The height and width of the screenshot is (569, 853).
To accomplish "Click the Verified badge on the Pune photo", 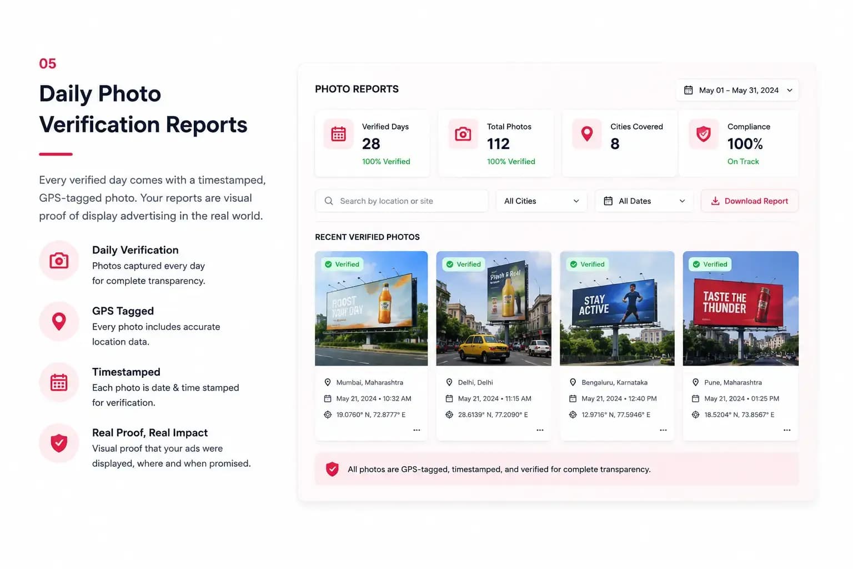I will 710,264.
